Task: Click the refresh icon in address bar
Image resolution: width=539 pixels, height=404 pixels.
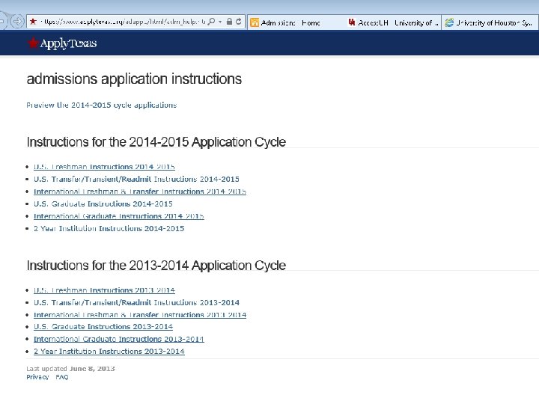Action: (239, 22)
